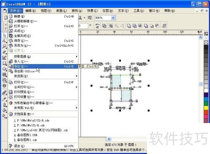Pick the yellow swatch in color palette
Screen dimensions: 210x154
coord(206,108)
